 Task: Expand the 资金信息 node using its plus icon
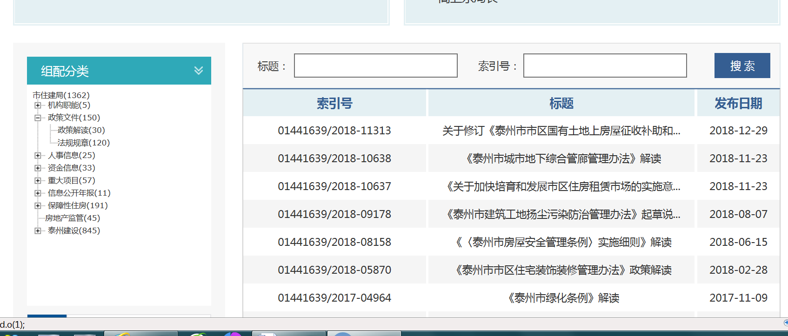tap(38, 168)
